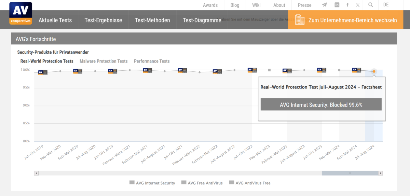Image resolution: width=410 pixels, height=196 pixels.
Task: Open the Telegram channel icon
Action: click(324, 5)
